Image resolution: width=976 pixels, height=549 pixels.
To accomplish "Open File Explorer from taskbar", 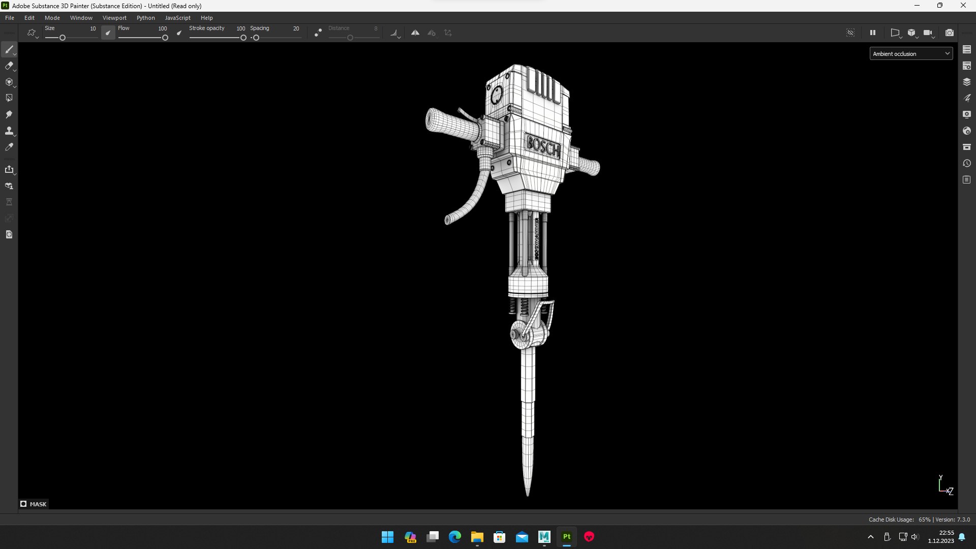I will click(477, 537).
